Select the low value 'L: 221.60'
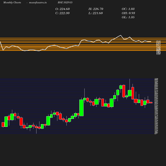The height and width of the screenshot is (166, 166). [x=96, y=13]
